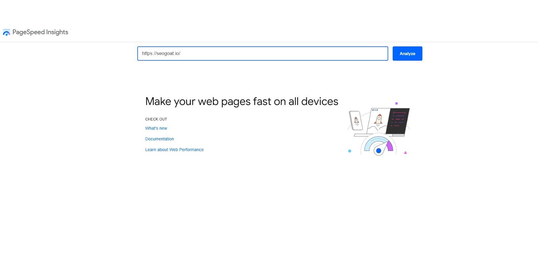Image resolution: width=538 pixels, height=276 pixels.
Task: Click the blue dial center of the gauge
Action: coord(379,151)
